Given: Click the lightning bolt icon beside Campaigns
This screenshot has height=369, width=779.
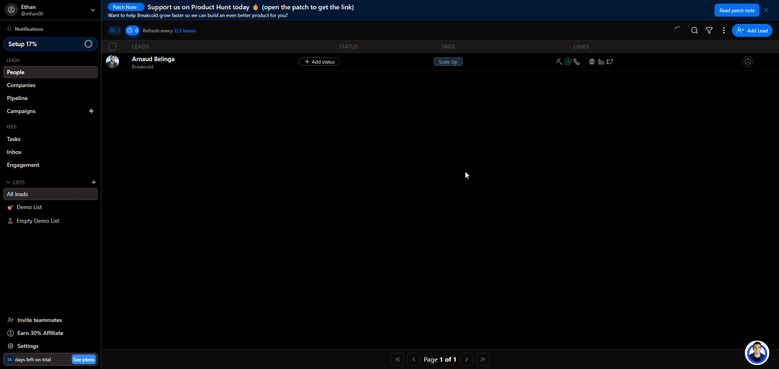Looking at the screenshot, I should [91, 111].
